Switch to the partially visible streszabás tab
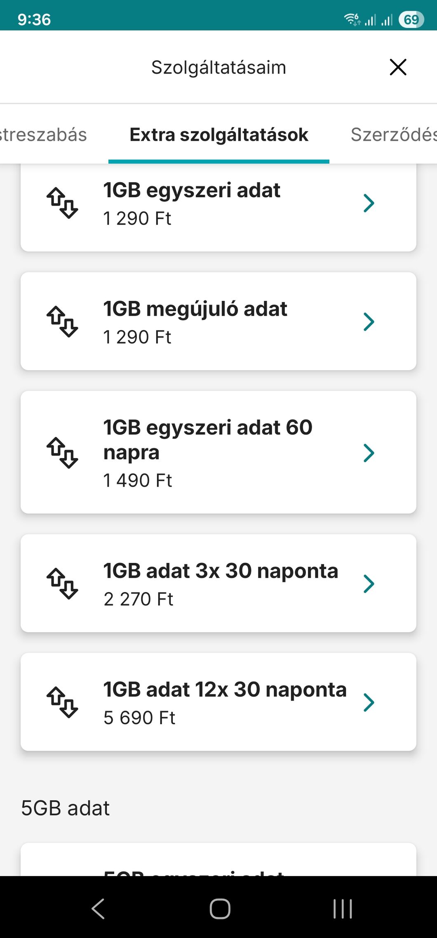437x938 pixels. click(x=43, y=135)
